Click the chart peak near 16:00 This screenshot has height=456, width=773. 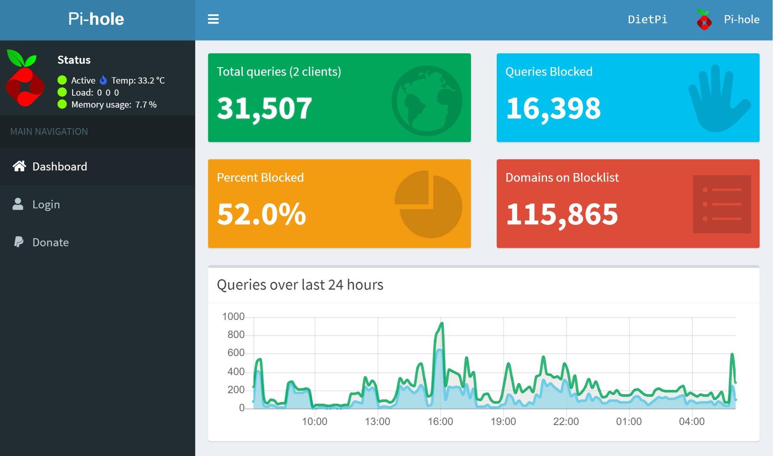click(441, 323)
